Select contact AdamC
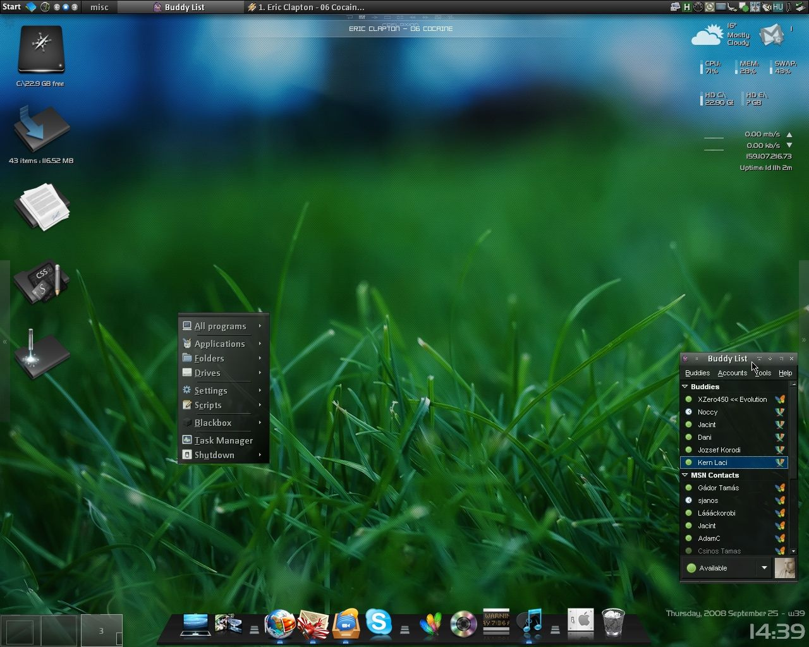The image size is (809, 647). pos(734,538)
